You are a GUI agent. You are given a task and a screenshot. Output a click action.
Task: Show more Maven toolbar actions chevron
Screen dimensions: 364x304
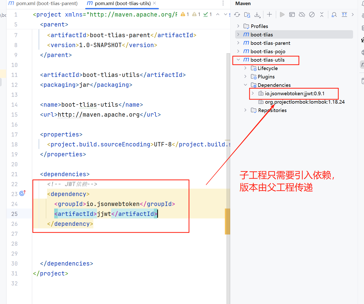tap(353, 15)
